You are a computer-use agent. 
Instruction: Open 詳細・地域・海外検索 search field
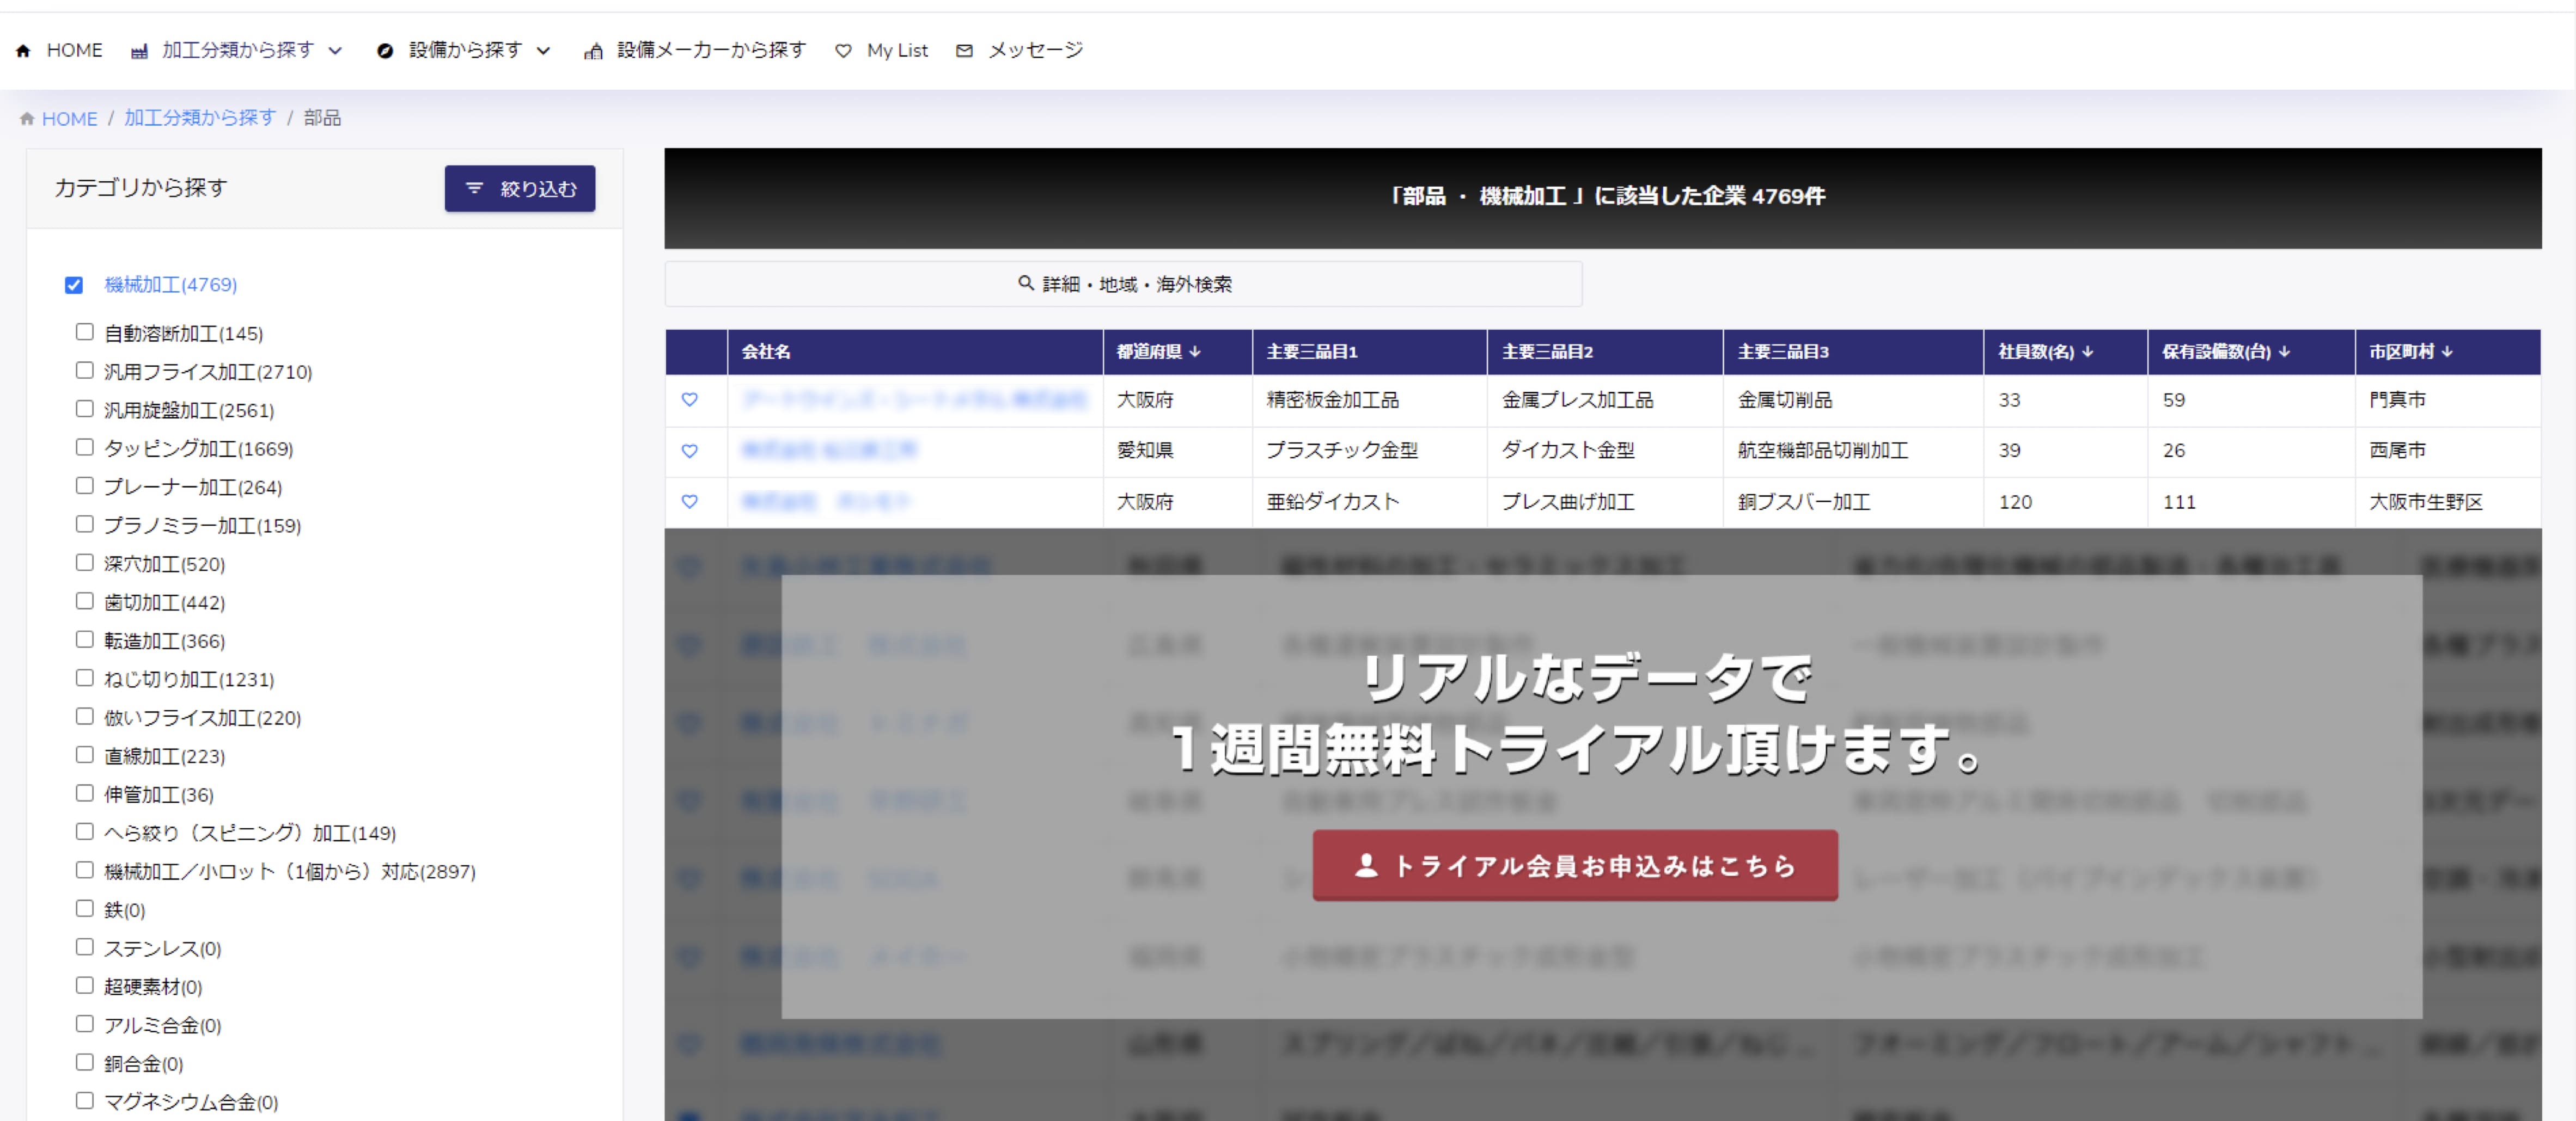(x=1123, y=285)
